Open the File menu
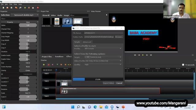 pyautogui.click(x=2, y=4)
